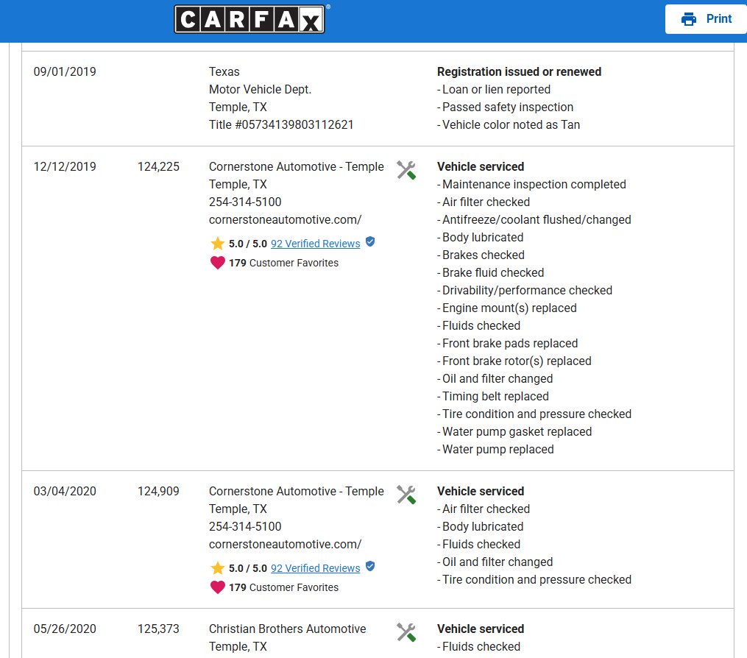Click mileage 125,373
Screen dimensions: 747x658
(159, 629)
